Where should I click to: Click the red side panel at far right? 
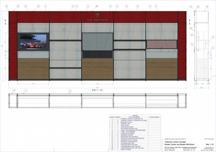(182, 46)
